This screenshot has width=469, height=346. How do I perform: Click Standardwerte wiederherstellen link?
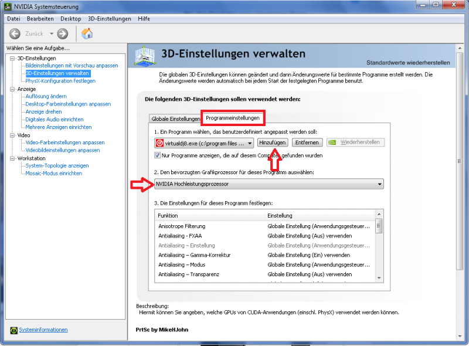tap(408, 63)
